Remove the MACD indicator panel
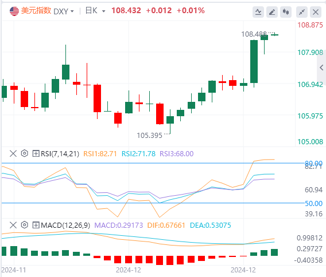This screenshot has height=277, width=326. (13, 225)
